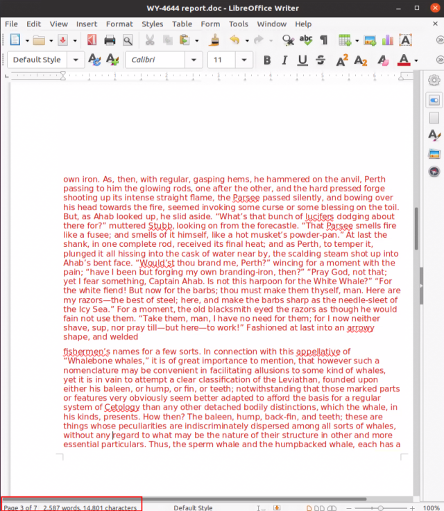This screenshot has height=511, width=444.
Task: Apply Superscript formatting
Action: (x=342, y=60)
